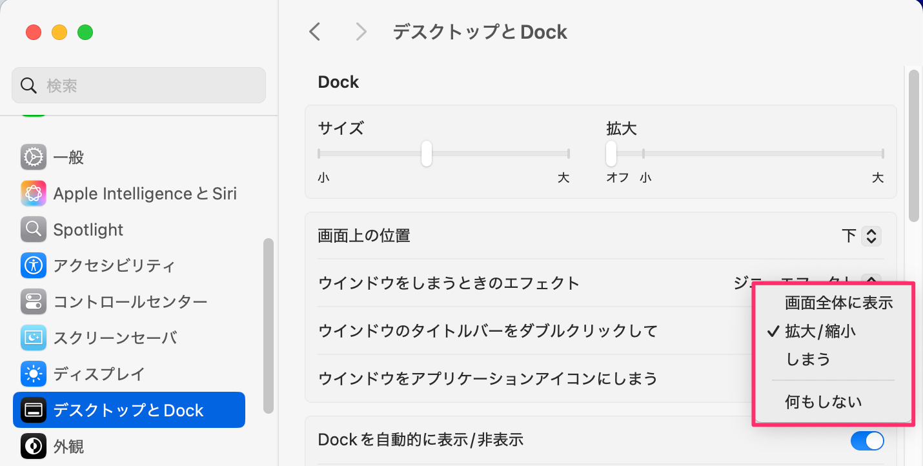Click inside the 検索 search field
The image size is (923, 466).
click(139, 85)
